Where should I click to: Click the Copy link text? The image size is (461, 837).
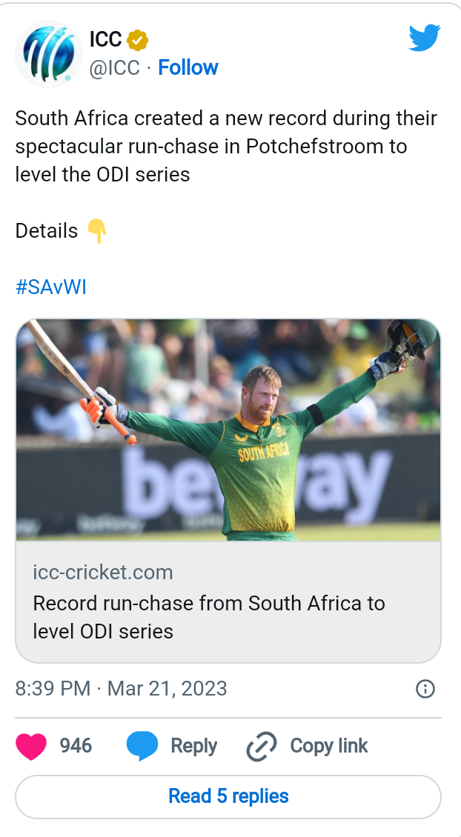tap(328, 746)
